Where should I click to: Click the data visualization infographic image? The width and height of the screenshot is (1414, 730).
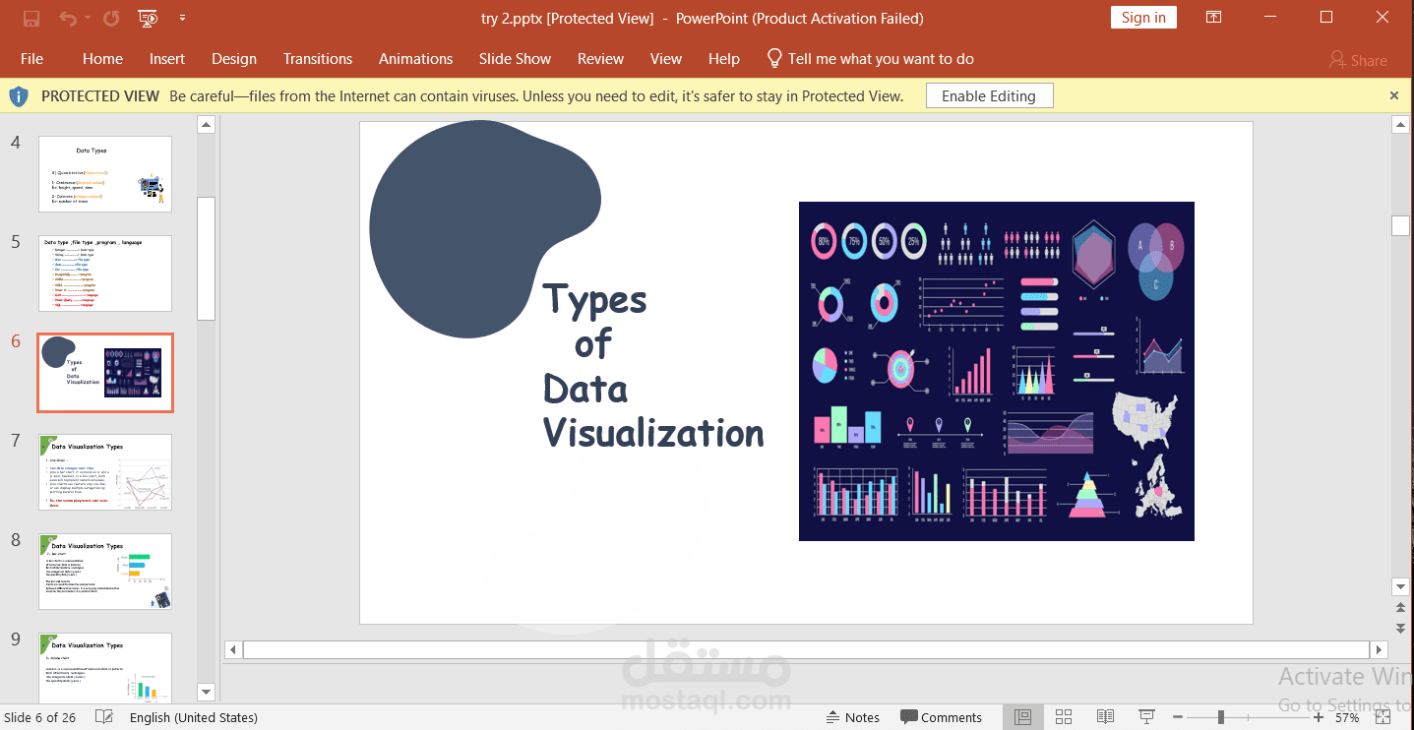point(997,371)
